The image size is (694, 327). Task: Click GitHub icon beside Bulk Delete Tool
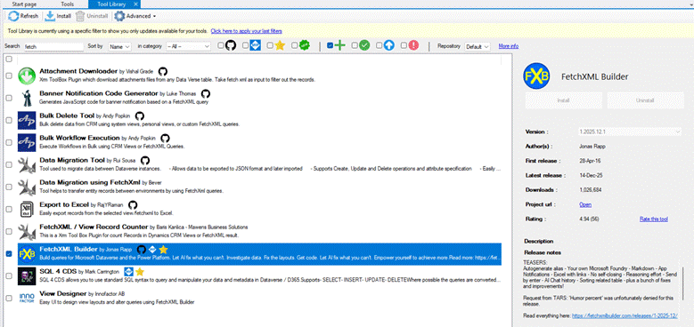139,116
